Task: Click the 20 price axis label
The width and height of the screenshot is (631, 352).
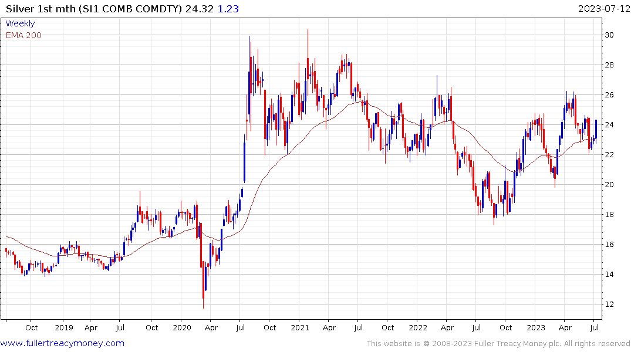Action: click(x=609, y=185)
